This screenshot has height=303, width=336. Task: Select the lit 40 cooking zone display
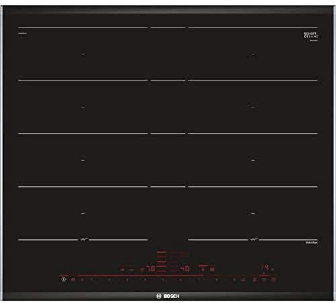[185, 269]
